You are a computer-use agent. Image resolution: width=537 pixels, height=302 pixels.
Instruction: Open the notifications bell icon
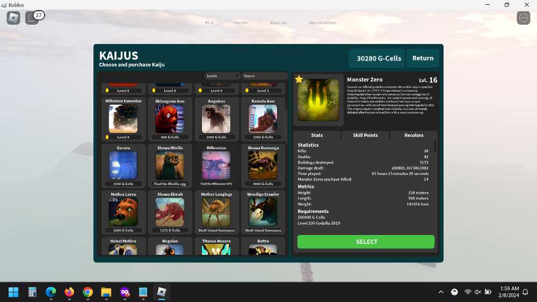[525, 292]
